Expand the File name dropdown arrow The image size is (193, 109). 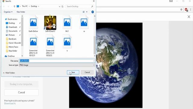pyautogui.click(x=94, y=61)
